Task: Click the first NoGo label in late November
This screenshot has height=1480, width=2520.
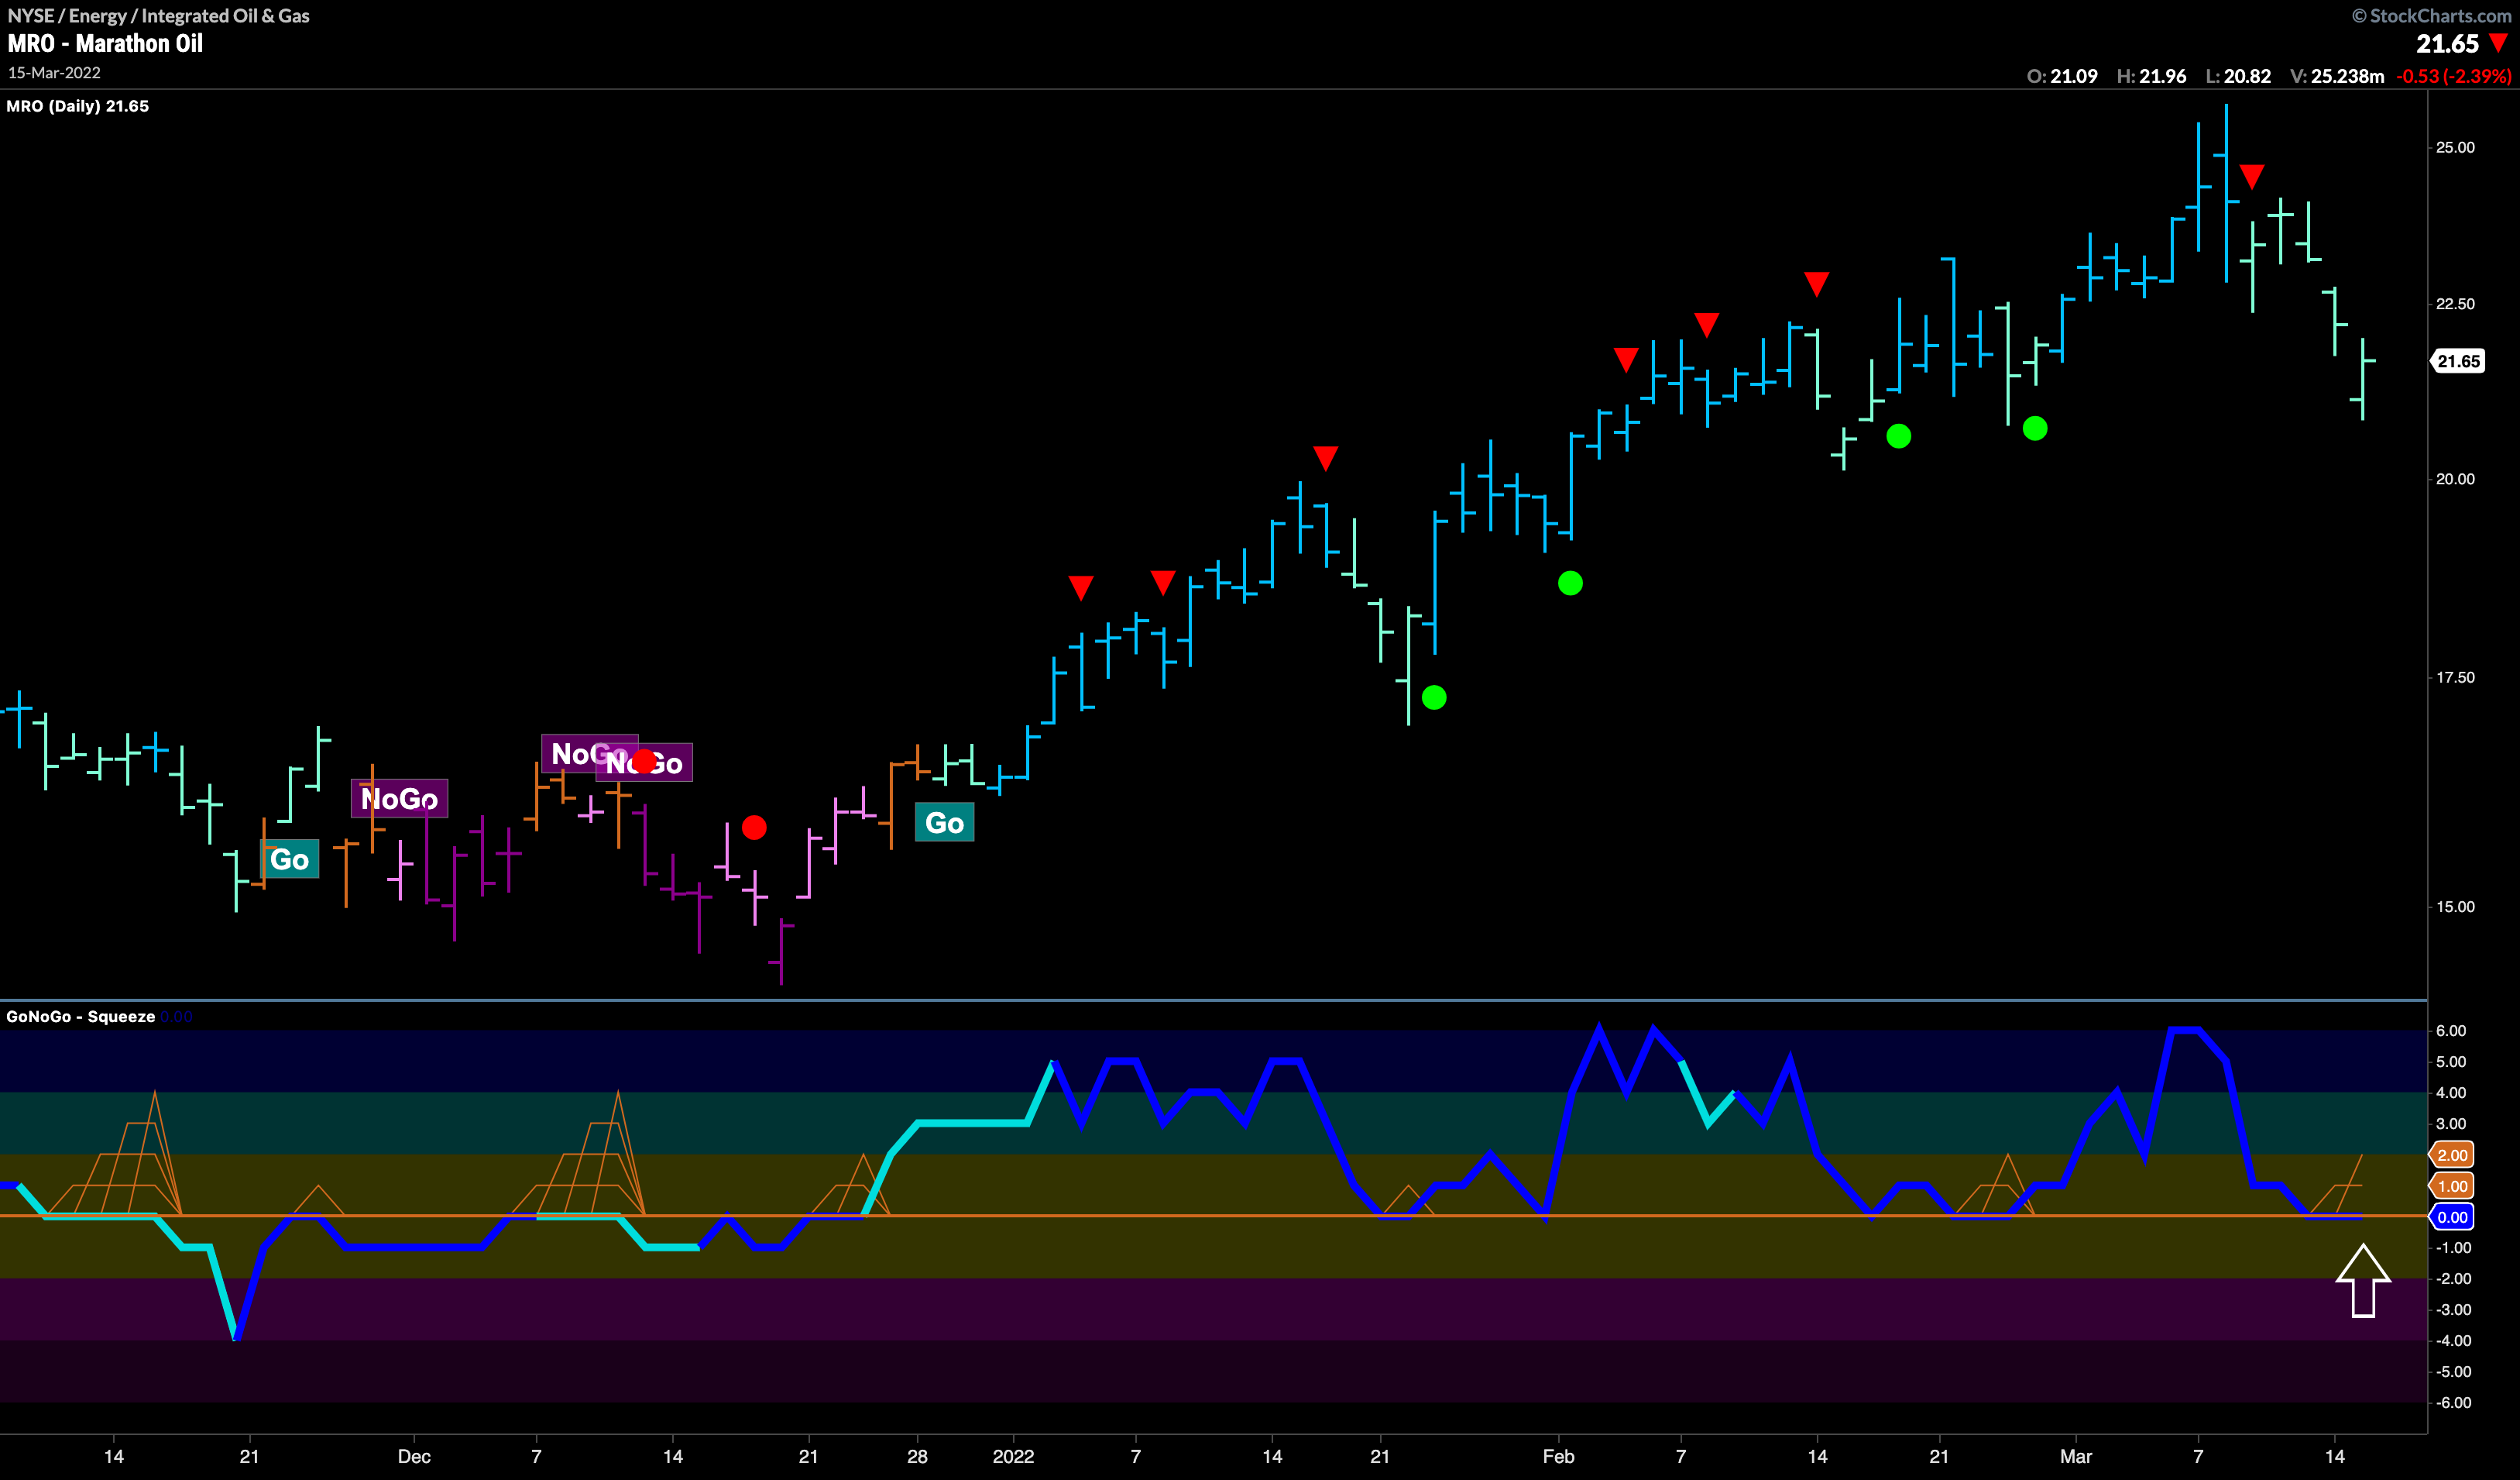Action: (399, 799)
